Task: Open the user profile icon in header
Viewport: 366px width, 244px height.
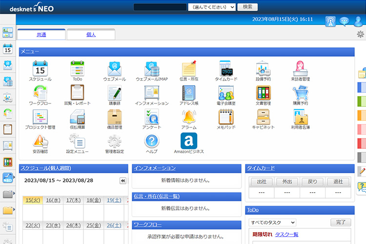Action: 359,21
